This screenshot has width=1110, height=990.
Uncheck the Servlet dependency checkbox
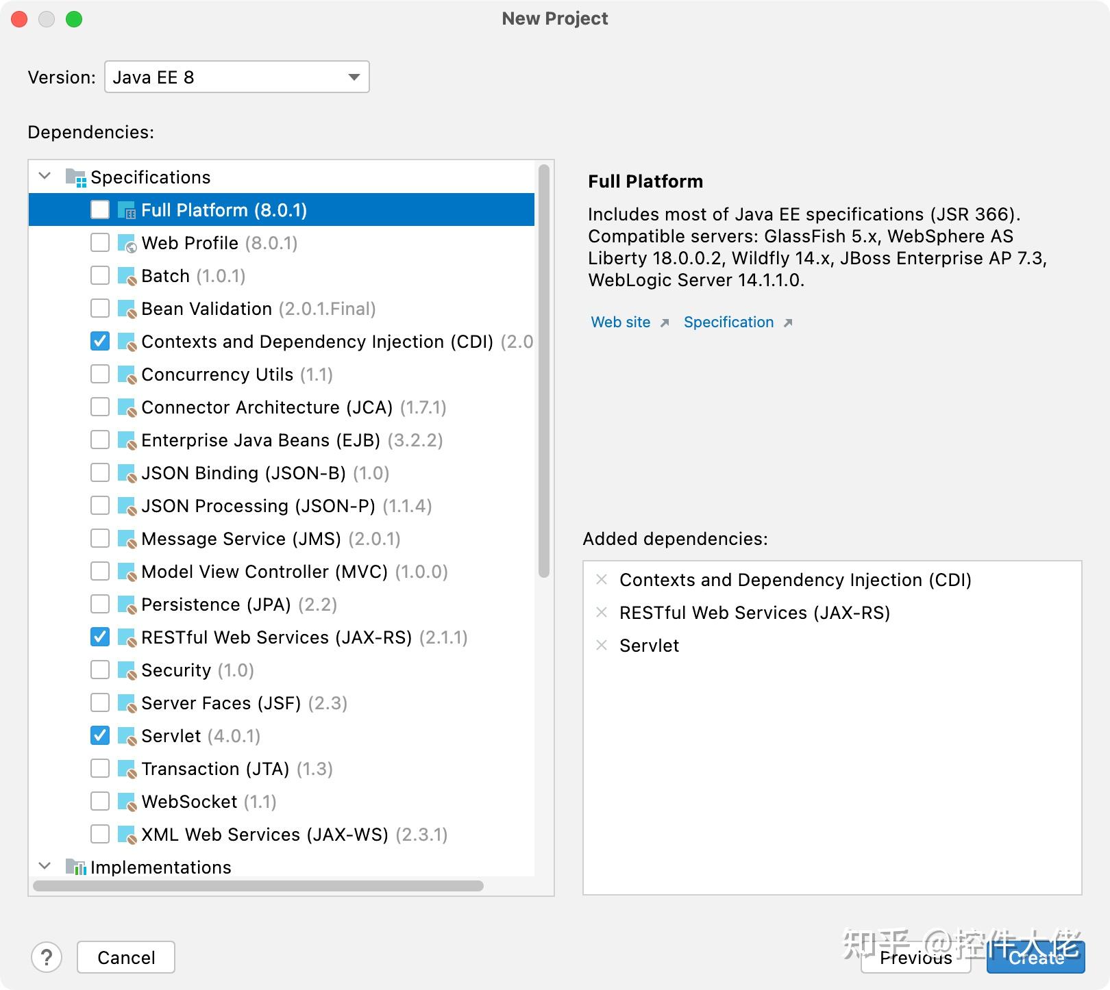coord(100,735)
